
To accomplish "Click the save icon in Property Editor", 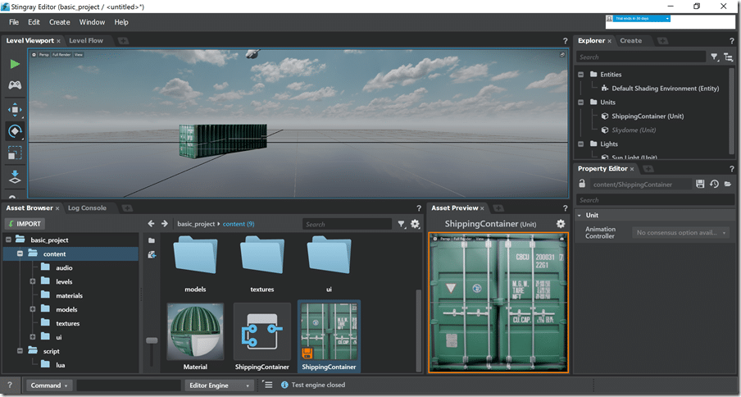I will [x=700, y=185].
